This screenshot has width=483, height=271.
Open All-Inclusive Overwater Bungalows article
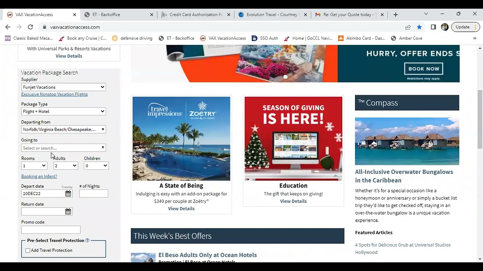click(404, 176)
